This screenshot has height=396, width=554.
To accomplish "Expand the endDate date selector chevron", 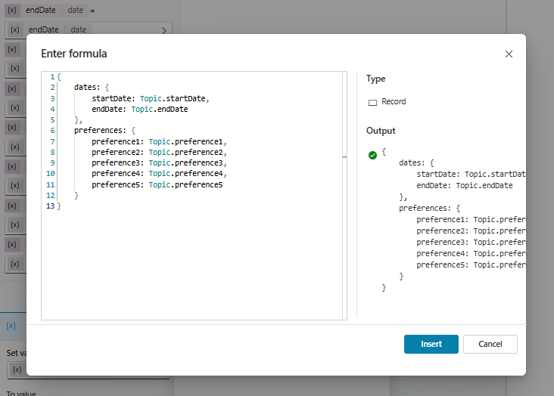I will (164, 30).
